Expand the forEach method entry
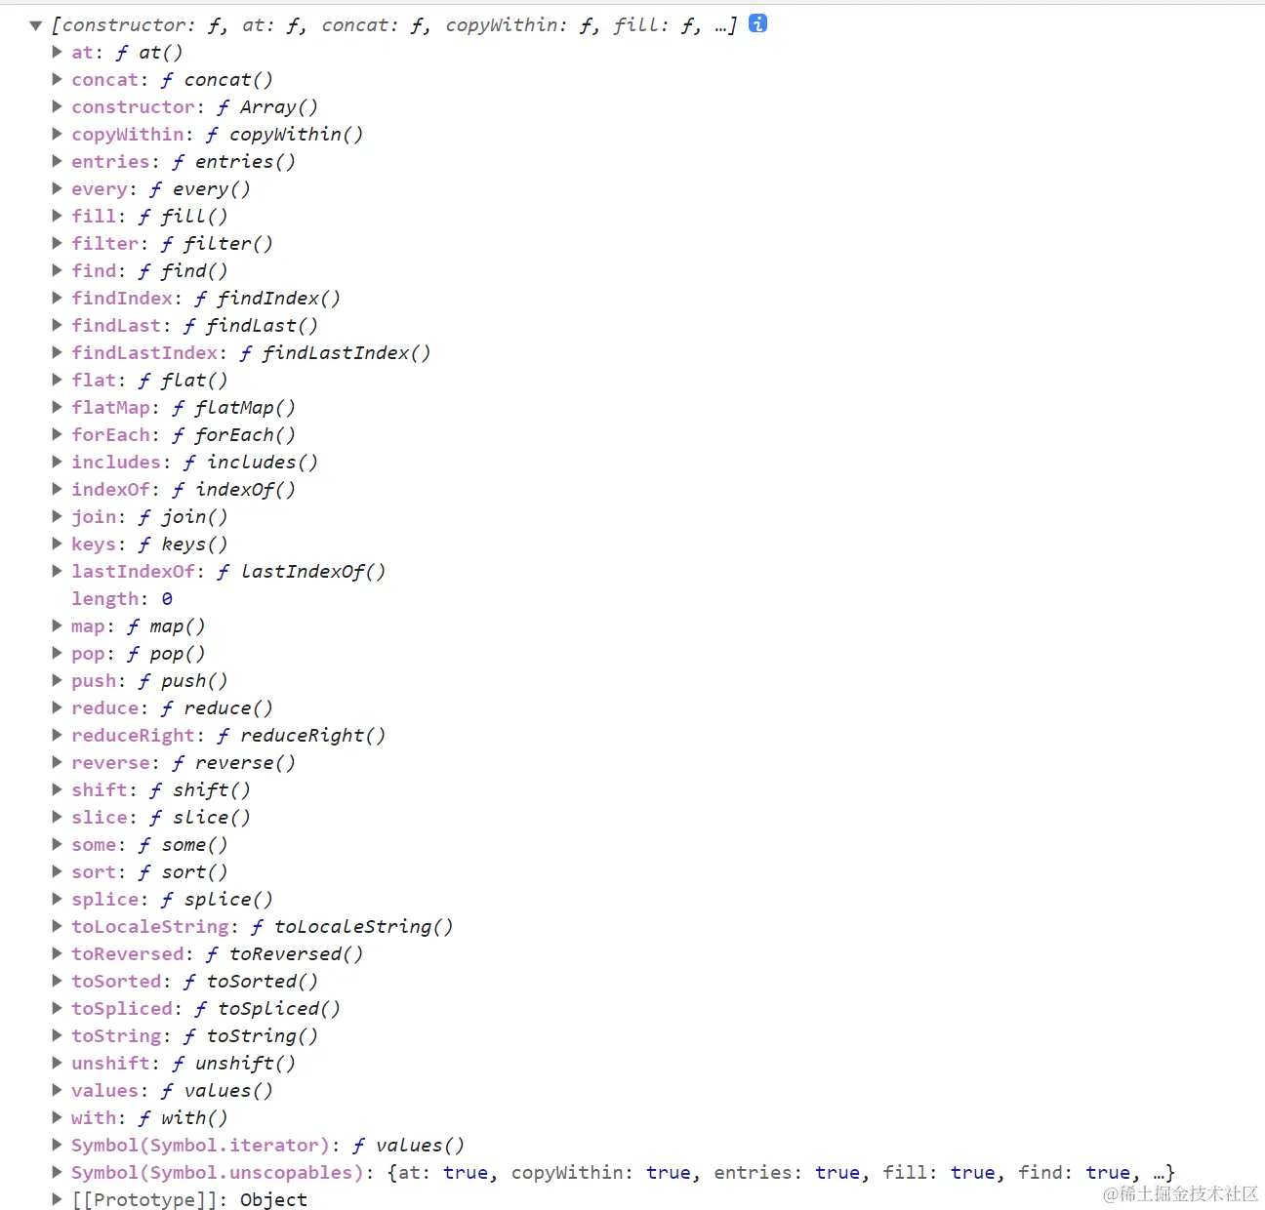The width and height of the screenshot is (1265, 1210). pos(57,435)
